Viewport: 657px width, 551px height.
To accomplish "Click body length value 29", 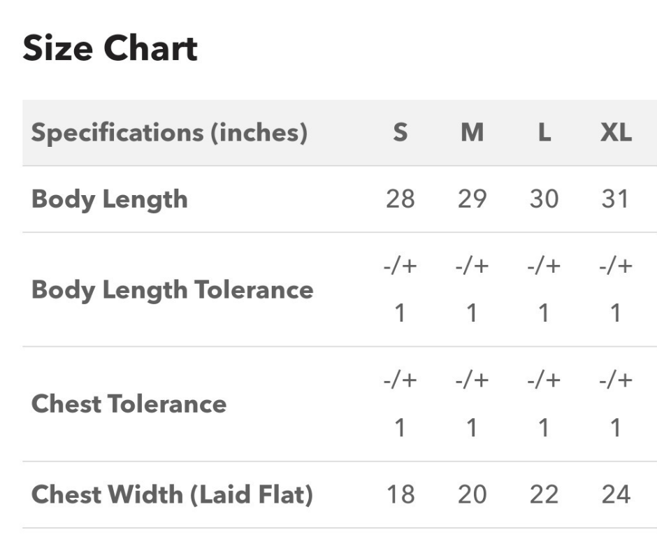I will (x=472, y=199).
